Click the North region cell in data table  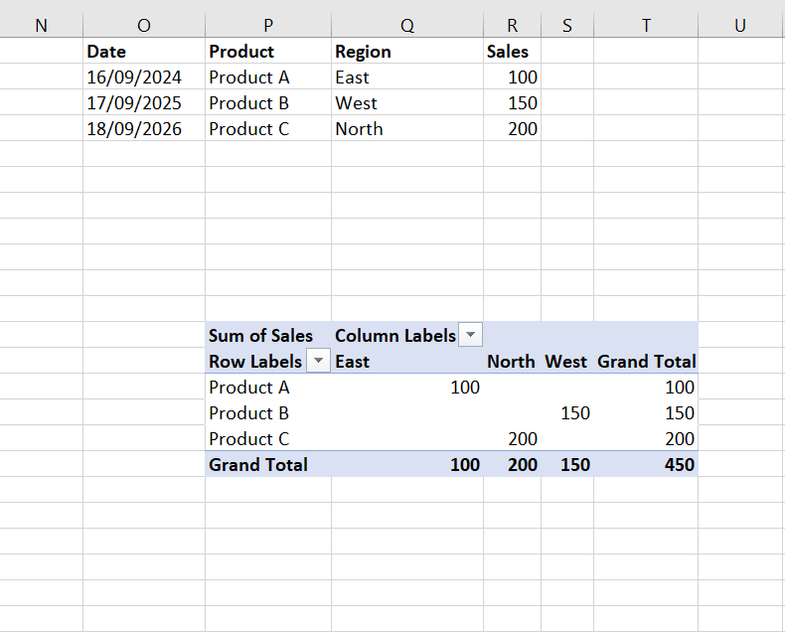coord(359,129)
